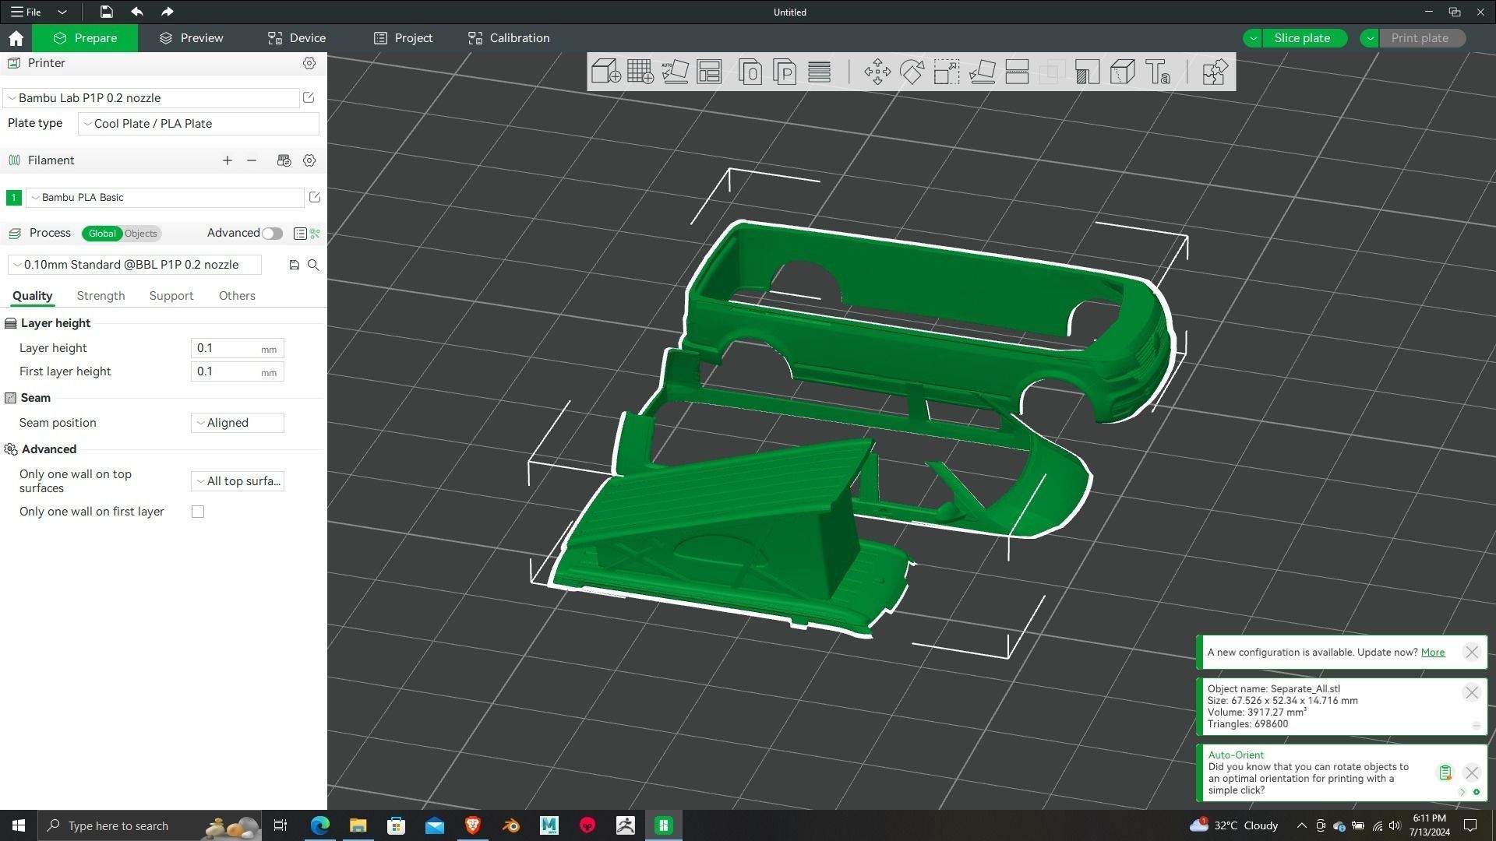Screen dimensions: 1496x841
Task: Select the Text shape tool
Action: coord(1158,72)
